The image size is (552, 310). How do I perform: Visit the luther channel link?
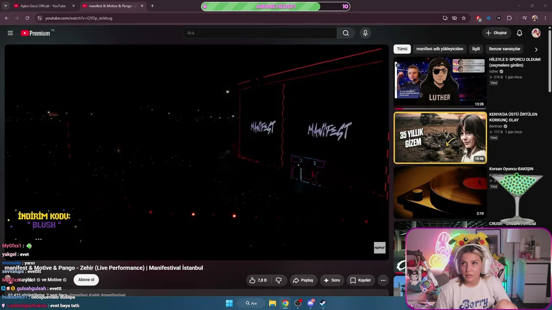[x=493, y=71]
